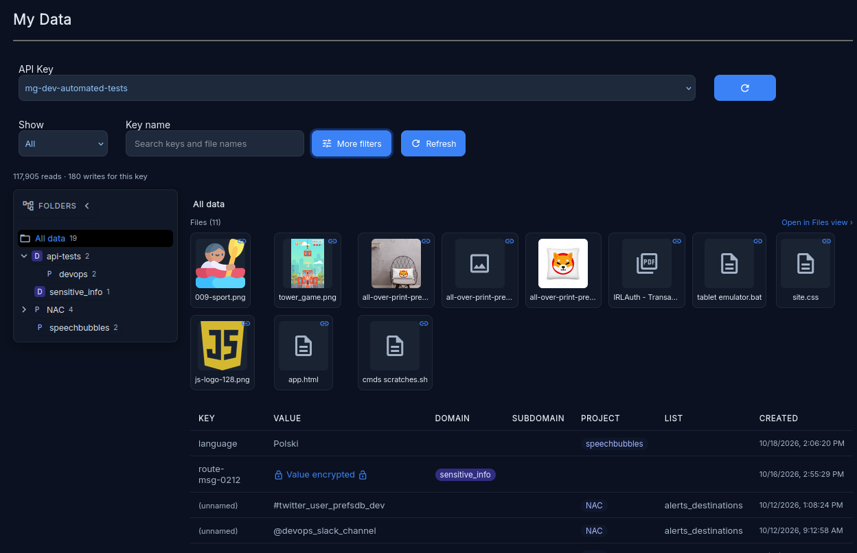
Task: Select the api-tests folder
Action: [x=64, y=257]
